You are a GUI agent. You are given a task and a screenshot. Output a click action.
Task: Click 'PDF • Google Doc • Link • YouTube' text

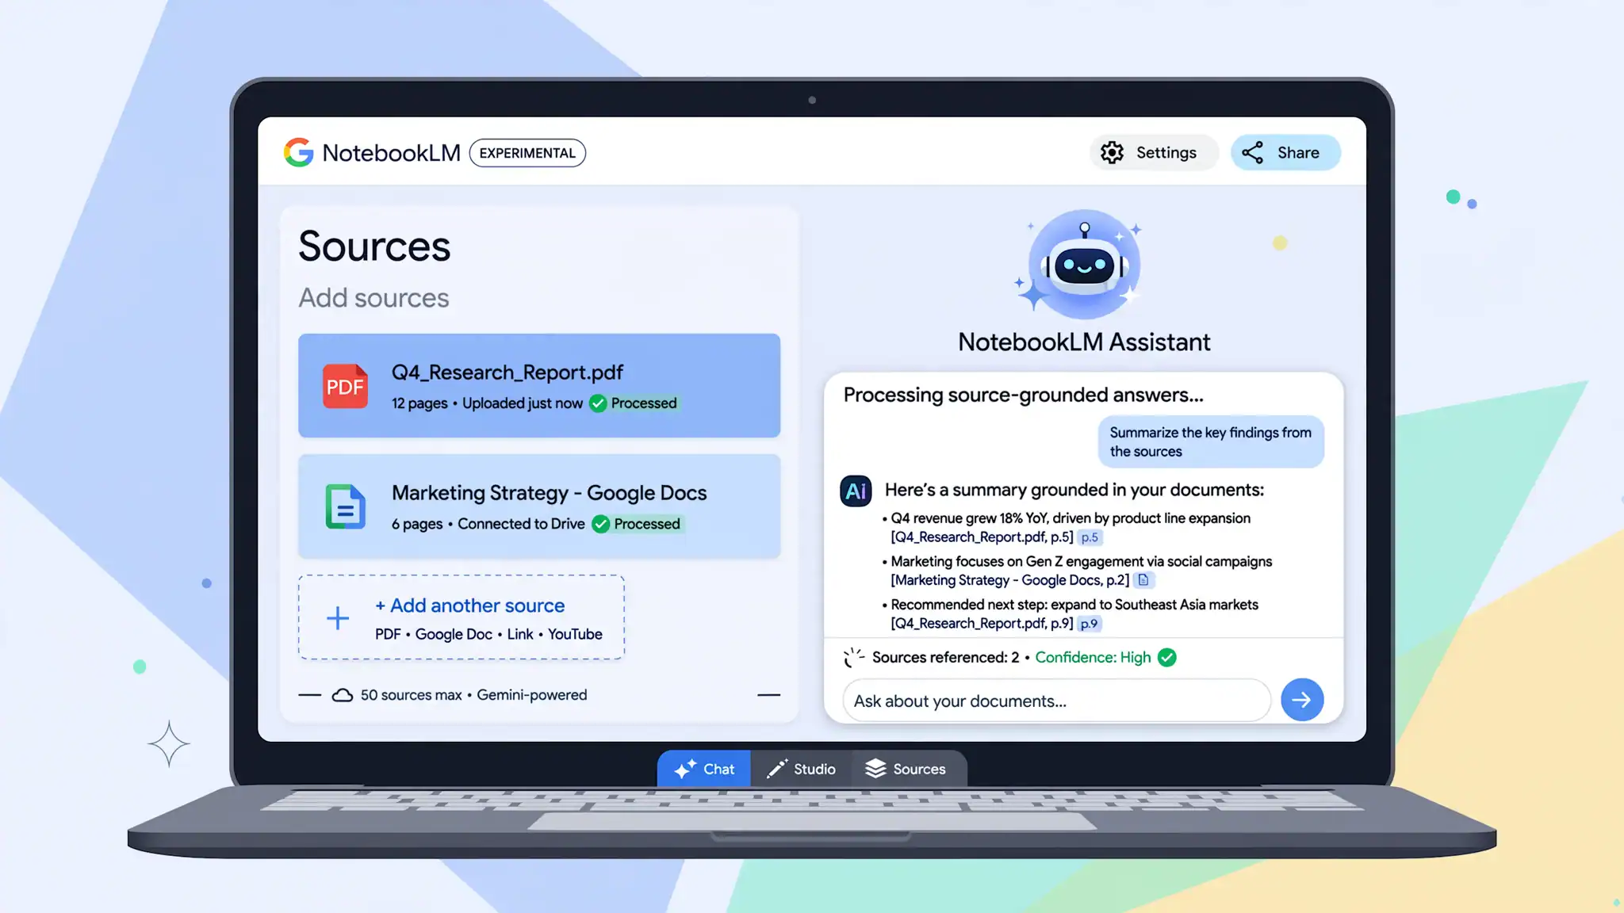point(488,634)
